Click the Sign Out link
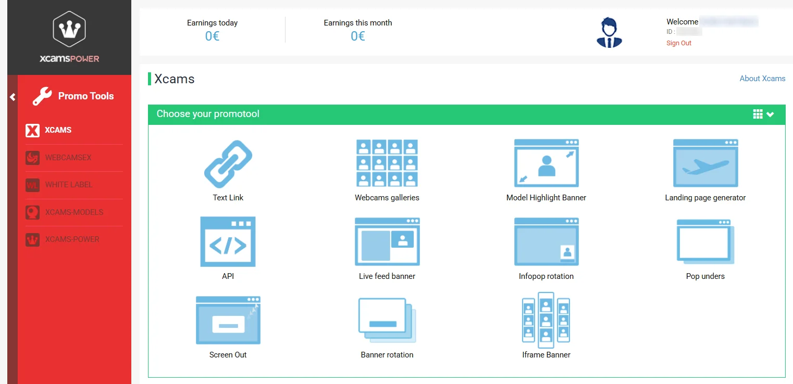This screenshot has height=384, width=793. (x=678, y=43)
